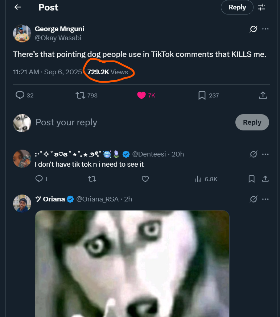The height and width of the screenshot is (317, 280).
Task: Click the share icon on Denteesi's reply
Action: (265, 179)
